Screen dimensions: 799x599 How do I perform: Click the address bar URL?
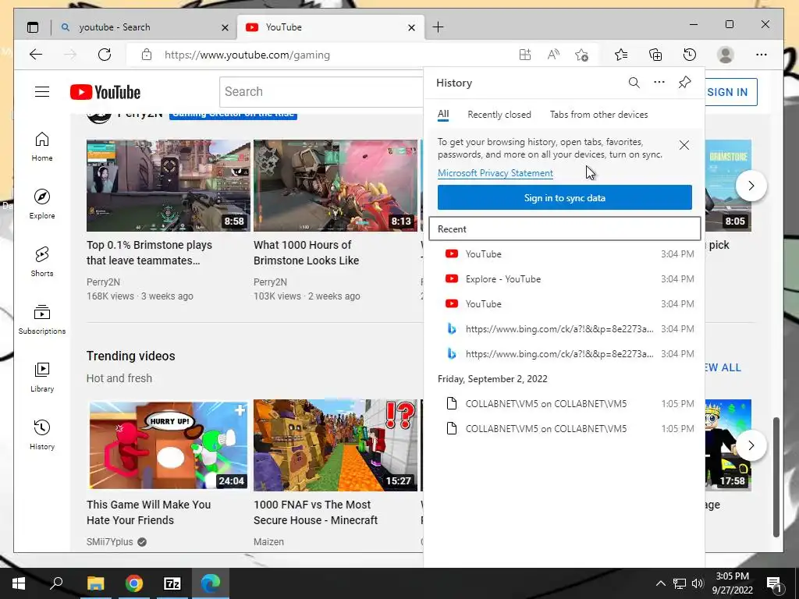(247, 55)
